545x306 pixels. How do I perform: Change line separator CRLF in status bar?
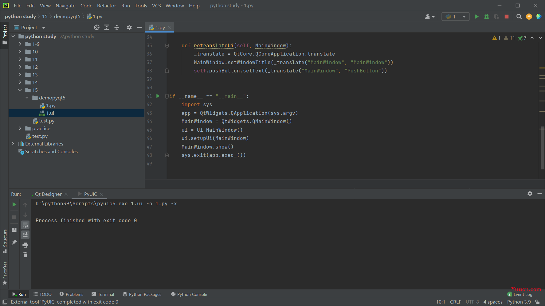tap(456, 302)
